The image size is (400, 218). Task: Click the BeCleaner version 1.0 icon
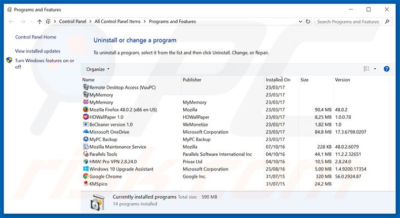pos(86,124)
